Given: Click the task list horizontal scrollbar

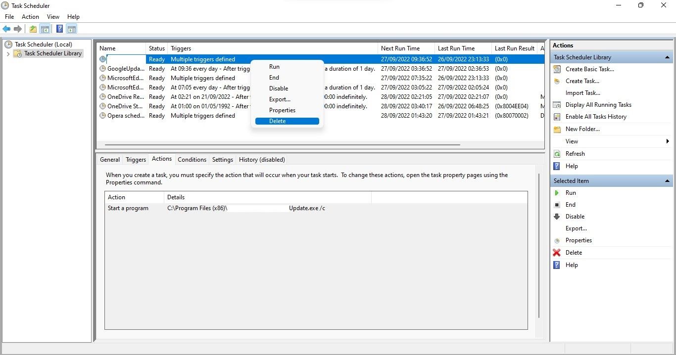Looking at the screenshot, I should [x=282, y=145].
